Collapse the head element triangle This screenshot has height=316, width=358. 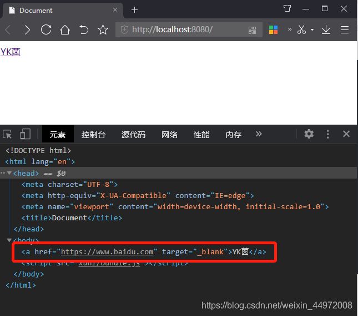pyautogui.click(x=9, y=173)
